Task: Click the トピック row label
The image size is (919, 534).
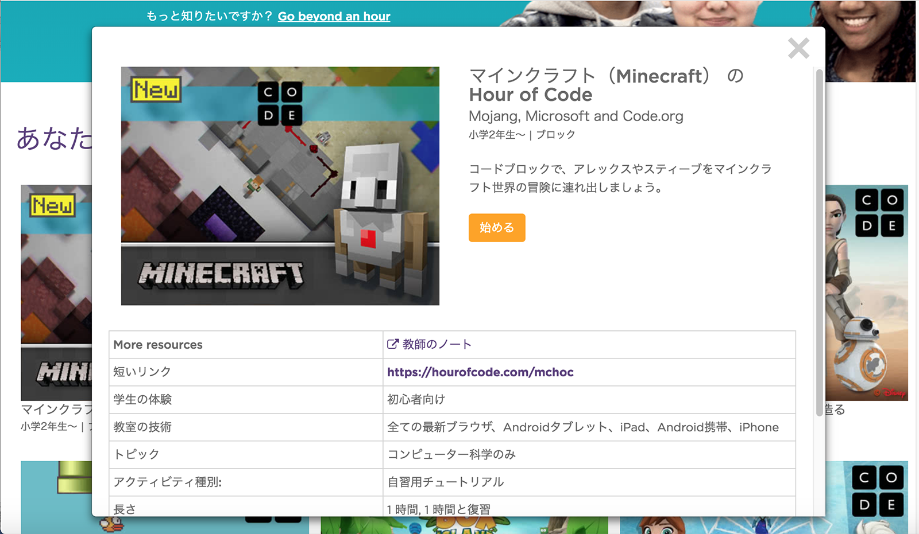Action: pyautogui.click(x=136, y=454)
